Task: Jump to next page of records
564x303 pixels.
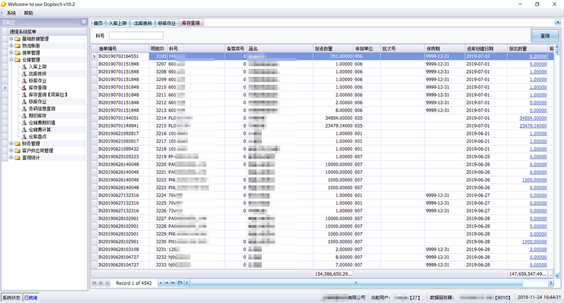Action: 167,283
